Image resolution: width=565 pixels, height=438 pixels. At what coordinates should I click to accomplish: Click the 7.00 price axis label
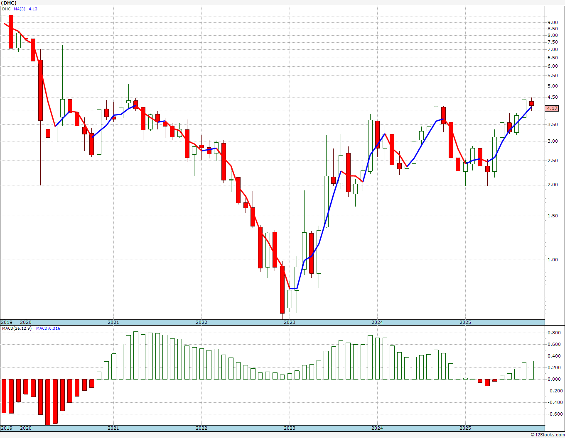click(553, 49)
